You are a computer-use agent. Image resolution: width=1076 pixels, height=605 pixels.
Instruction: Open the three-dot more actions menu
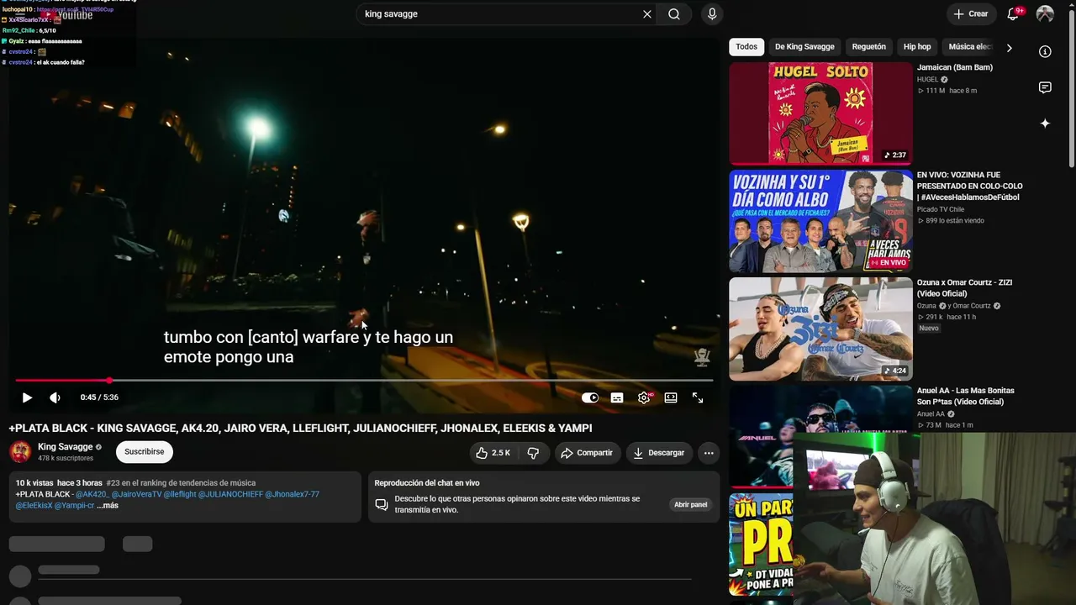pos(709,453)
